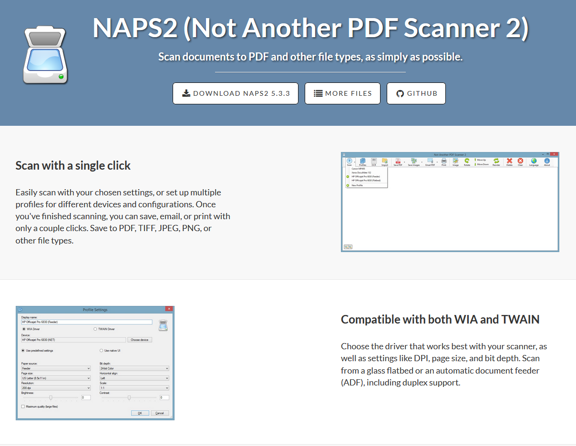Select the TWAIN Driver radio button
Screen dimensions: 576x446
point(95,329)
